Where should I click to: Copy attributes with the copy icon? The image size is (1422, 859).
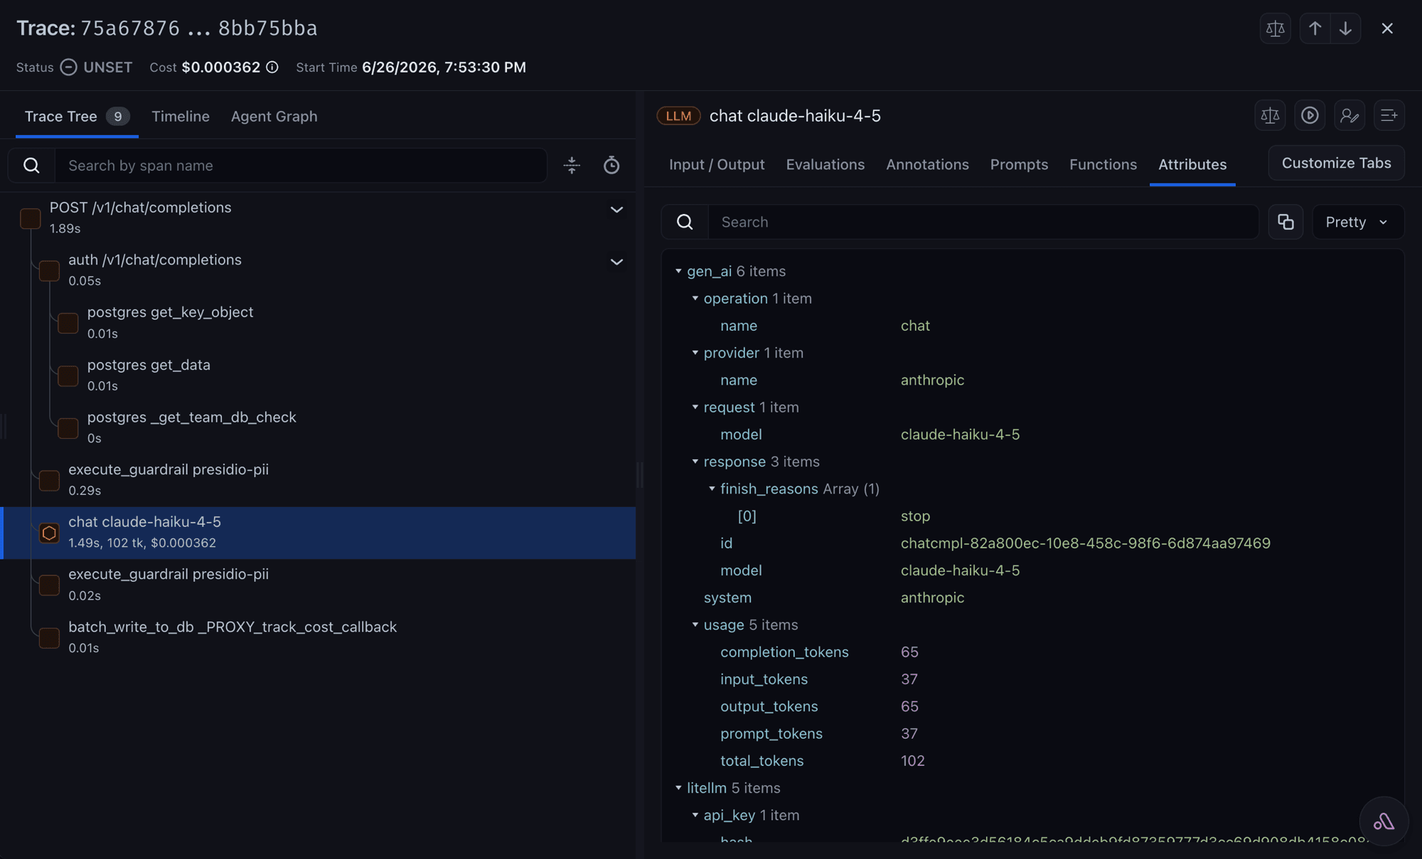click(x=1285, y=222)
